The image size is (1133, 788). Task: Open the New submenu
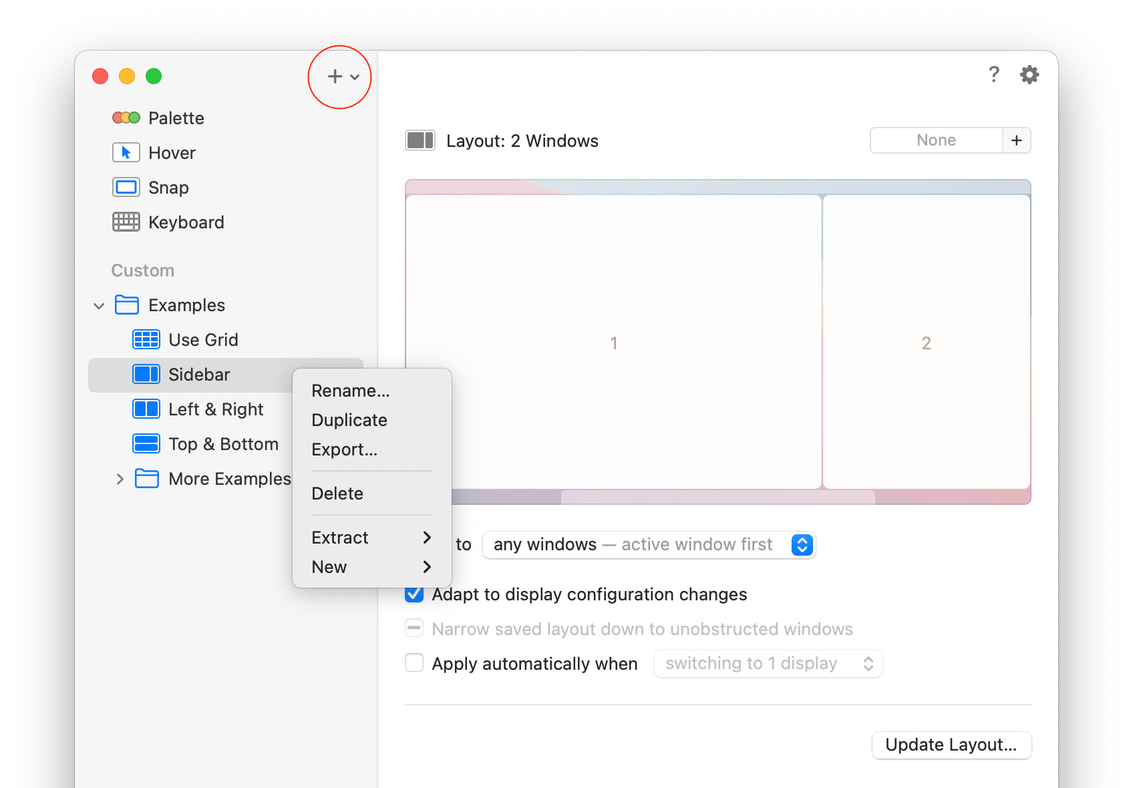click(372, 567)
